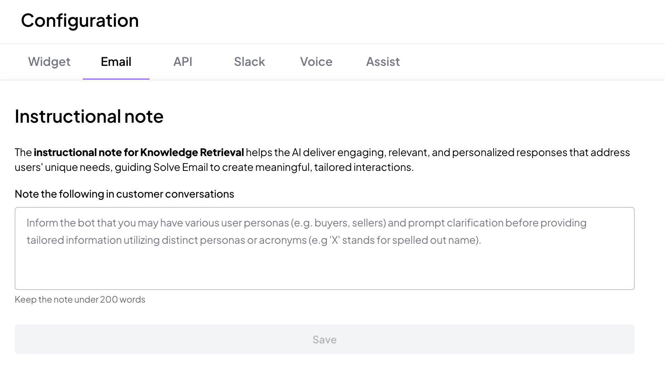Image resolution: width=665 pixels, height=392 pixels.
Task: Go to the Slack tab
Action: coord(250,62)
